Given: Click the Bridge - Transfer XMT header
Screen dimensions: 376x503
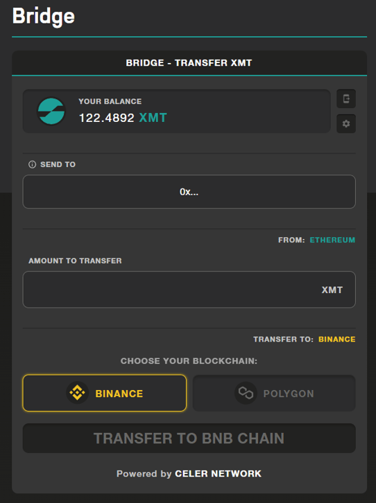Looking at the screenshot, I should pyautogui.click(x=189, y=63).
